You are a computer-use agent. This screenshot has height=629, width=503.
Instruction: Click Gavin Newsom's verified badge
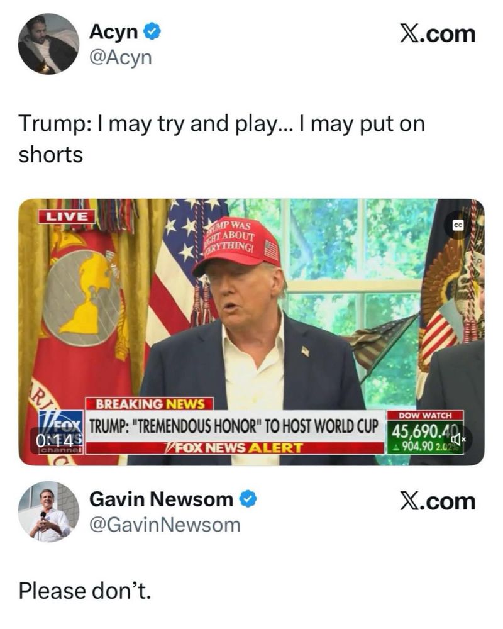point(248,499)
